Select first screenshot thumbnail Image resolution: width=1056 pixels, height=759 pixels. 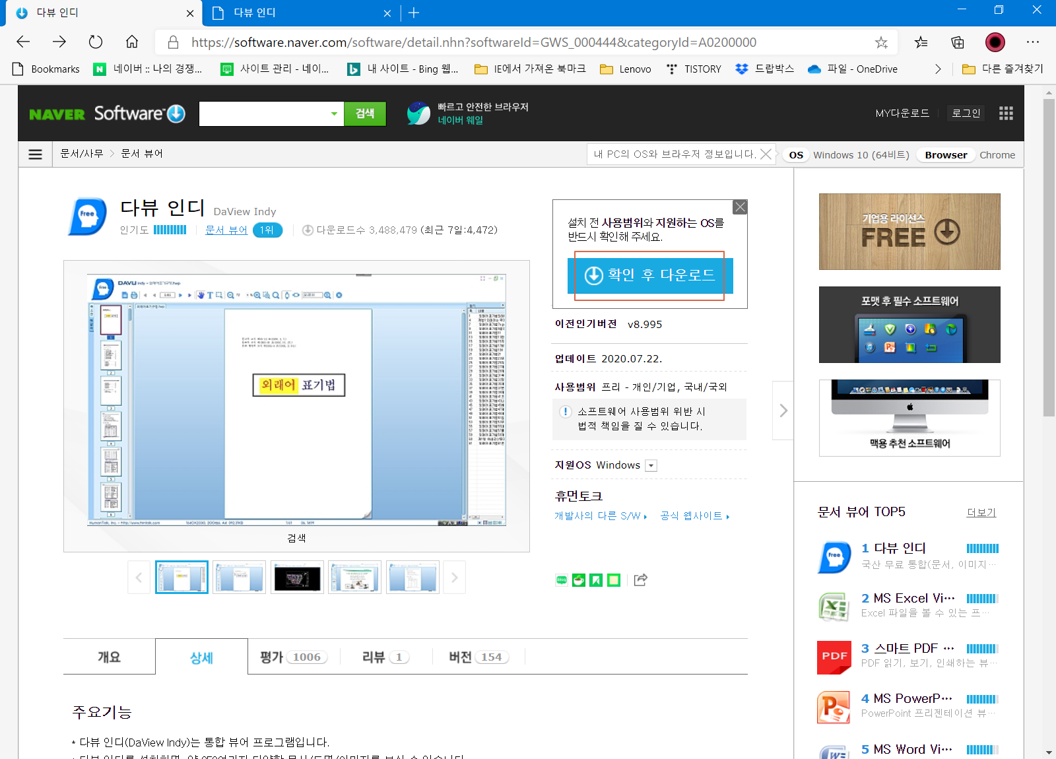(x=181, y=577)
